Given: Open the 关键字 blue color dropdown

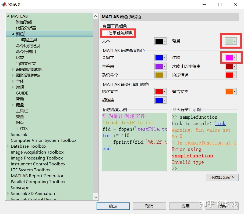Looking at the screenshot, I should (x=160, y=58).
